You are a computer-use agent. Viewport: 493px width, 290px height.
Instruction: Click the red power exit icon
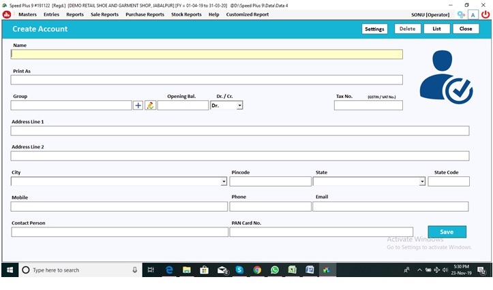pos(485,14)
